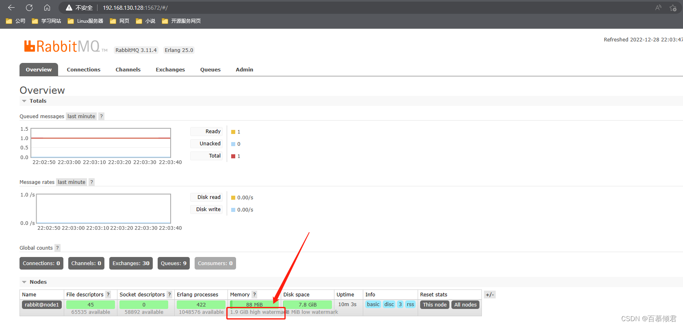Image resolution: width=683 pixels, height=326 pixels.
Task: Switch to the Queues tab
Action: [210, 69]
